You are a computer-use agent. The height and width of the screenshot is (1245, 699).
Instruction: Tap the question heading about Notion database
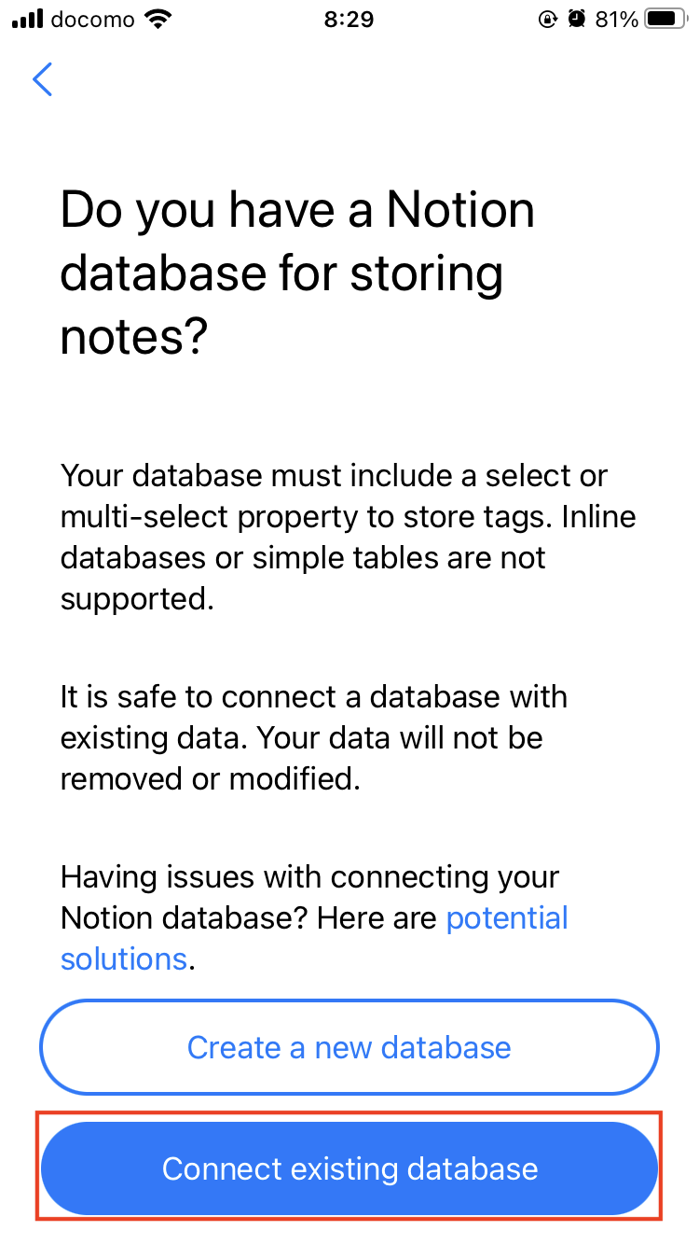click(298, 273)
